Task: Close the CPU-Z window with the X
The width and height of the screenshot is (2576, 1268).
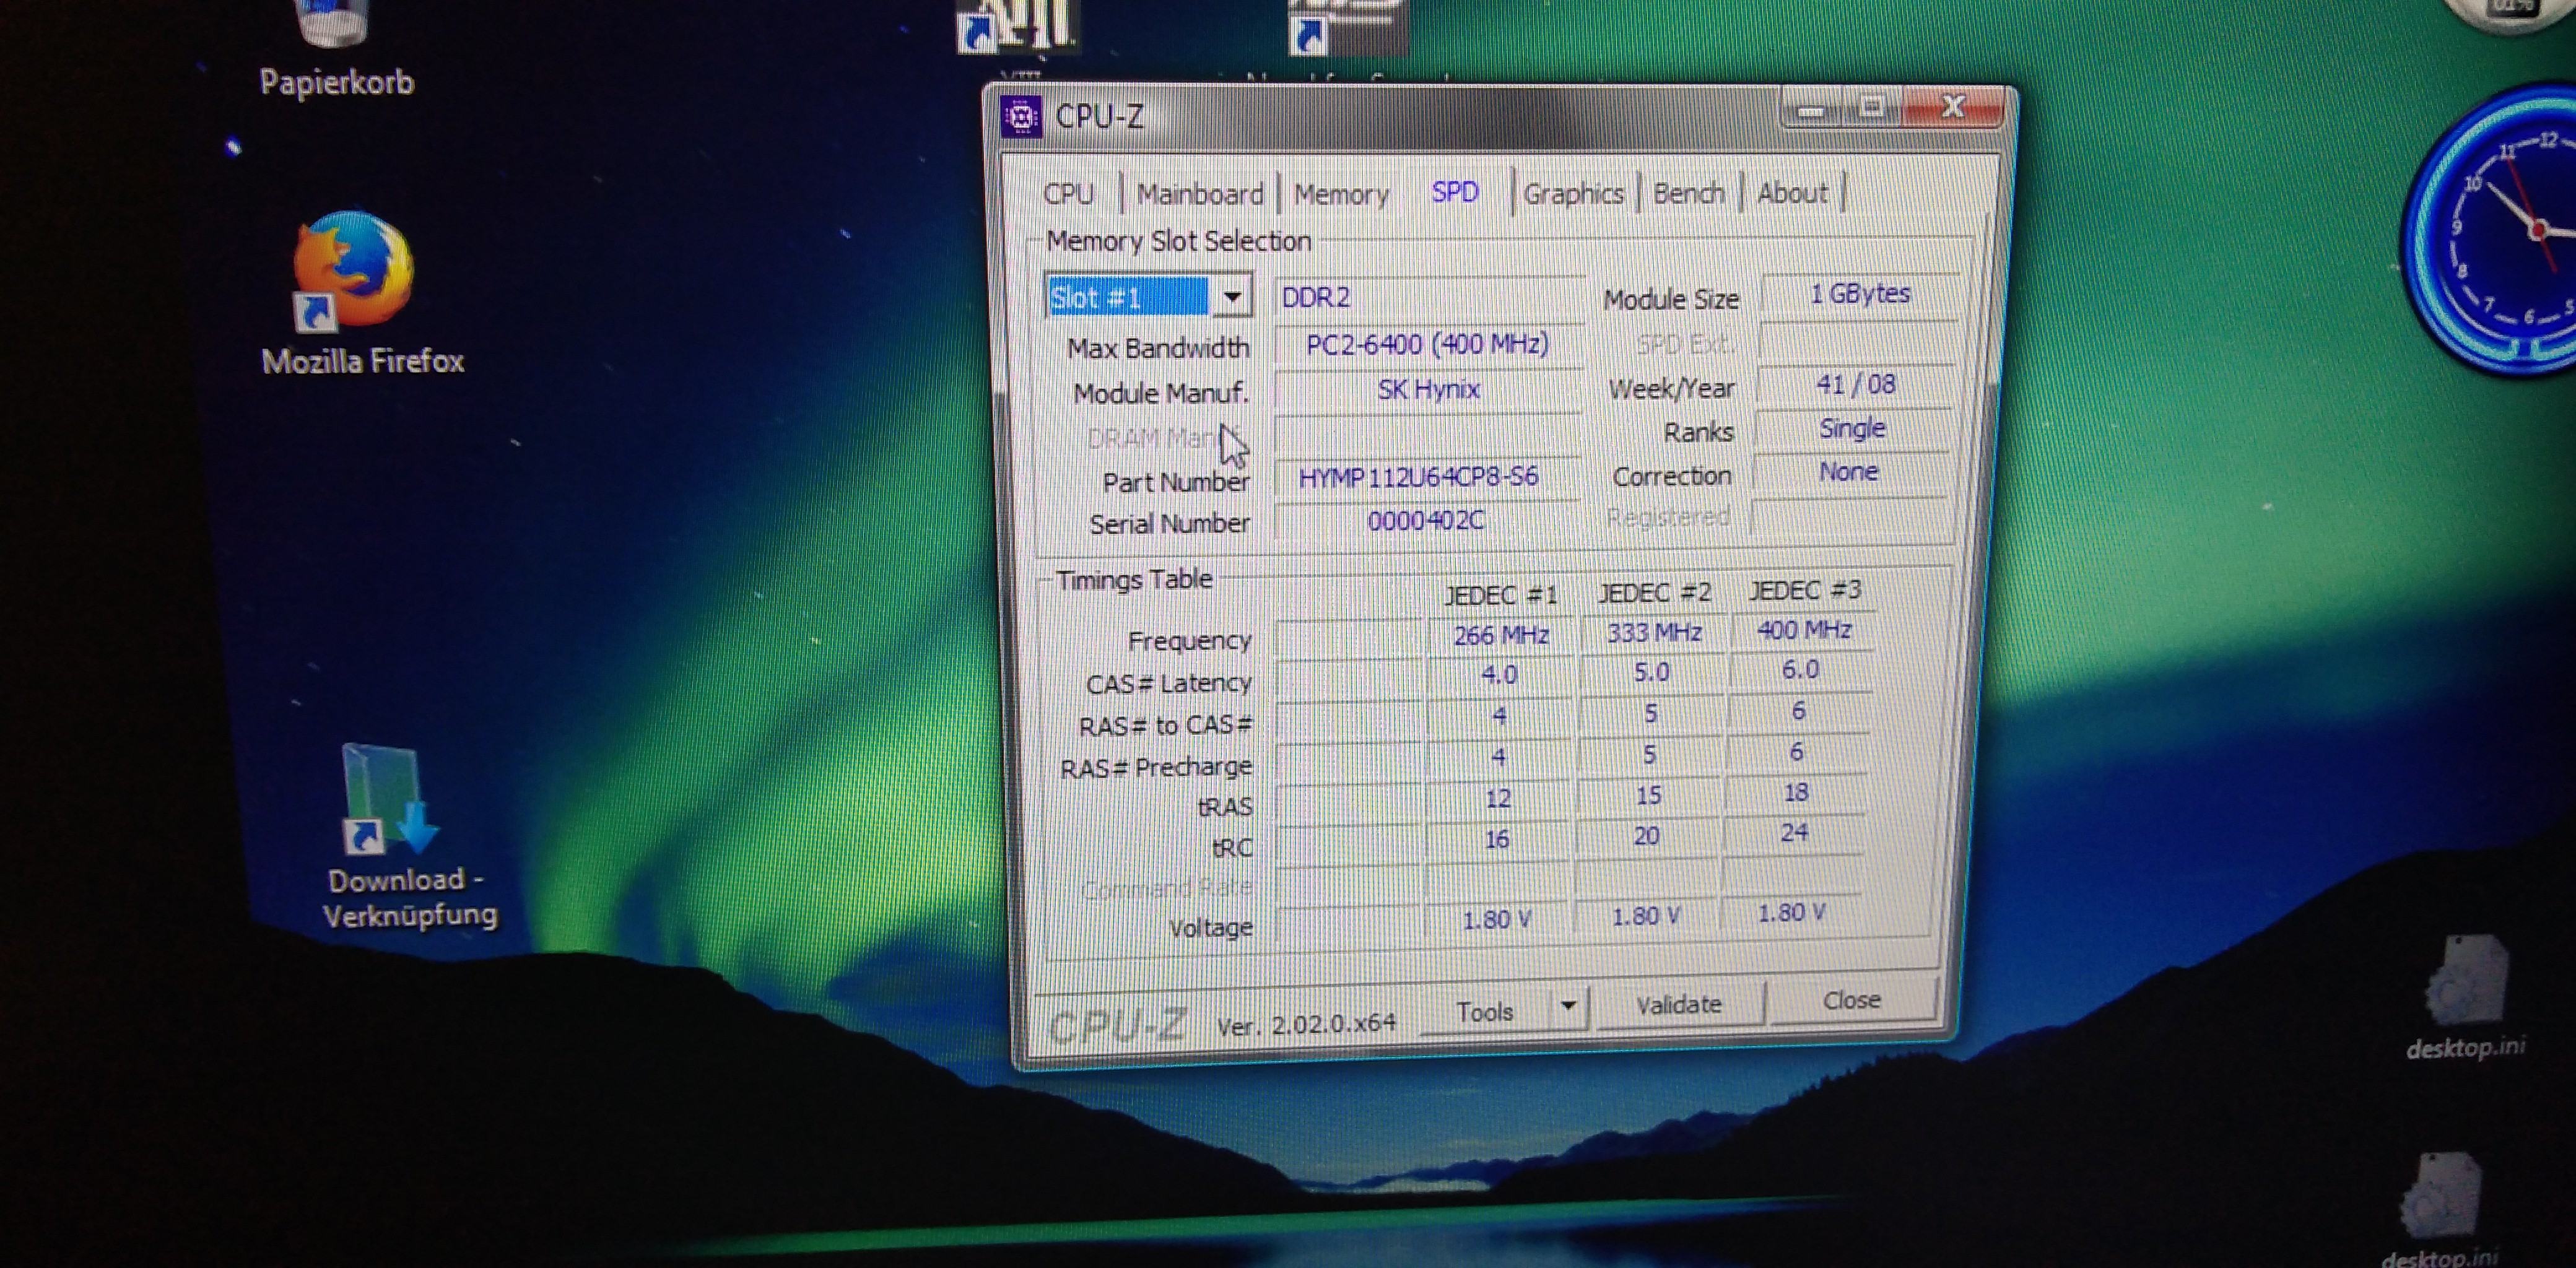Action: pyautogui.click(x=1953, y=106)
